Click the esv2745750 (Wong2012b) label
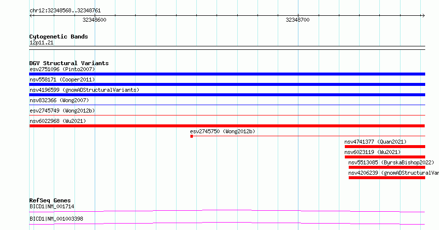The height and width of the screenshot is (230, 439). click(222, 131)
